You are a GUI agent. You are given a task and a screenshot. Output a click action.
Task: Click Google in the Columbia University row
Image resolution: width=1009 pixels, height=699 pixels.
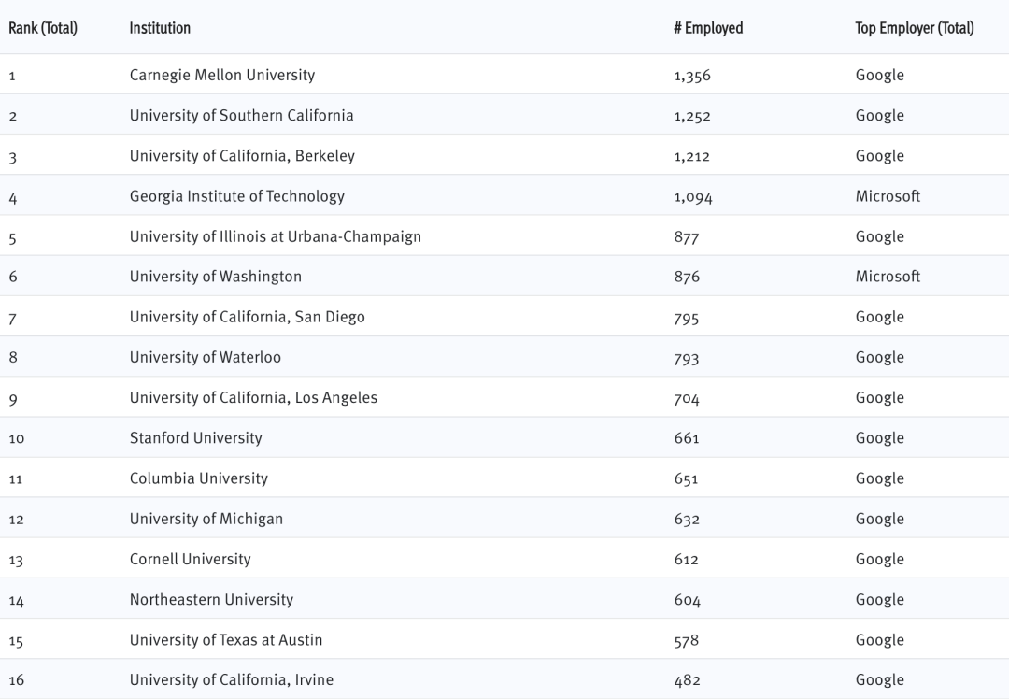tap(880, 478)
